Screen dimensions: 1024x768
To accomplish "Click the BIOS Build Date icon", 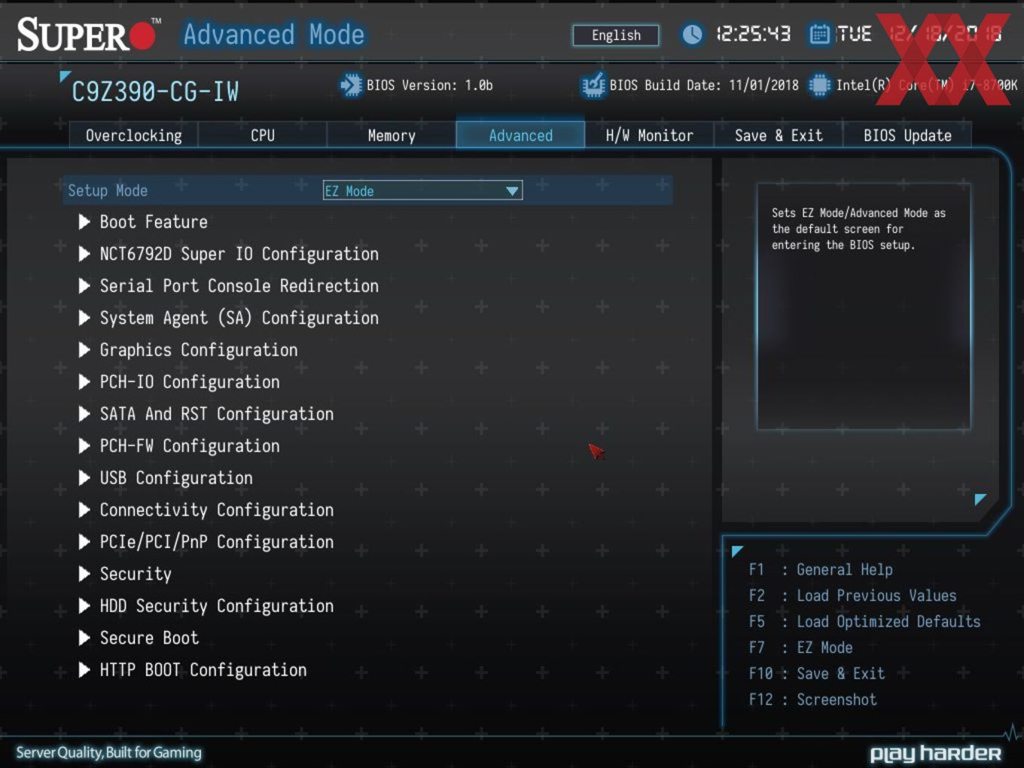I will (x=593, y=85).
